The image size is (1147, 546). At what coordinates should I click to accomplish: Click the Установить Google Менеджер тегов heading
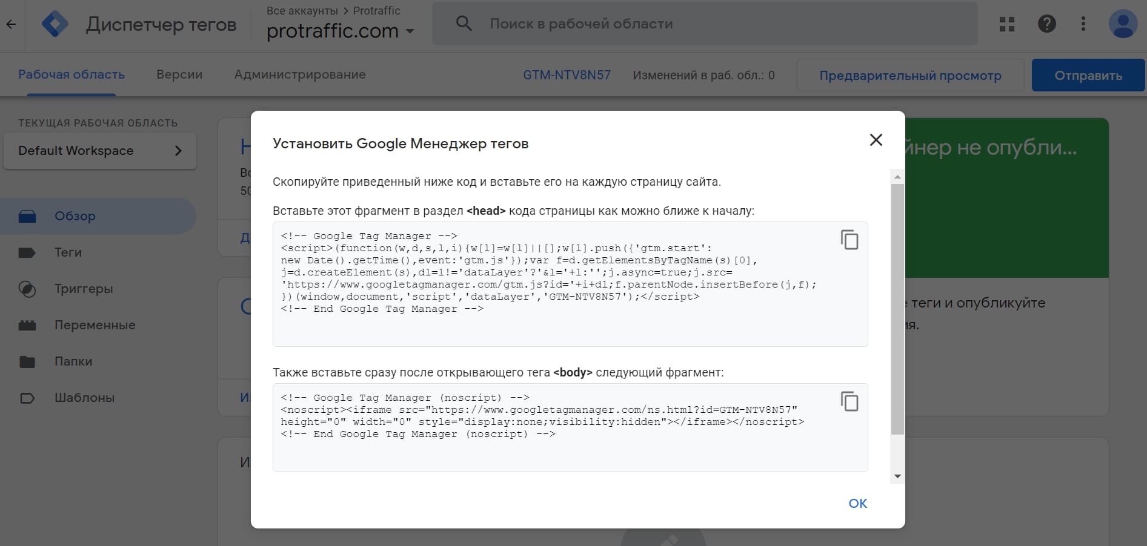(401, 143)
